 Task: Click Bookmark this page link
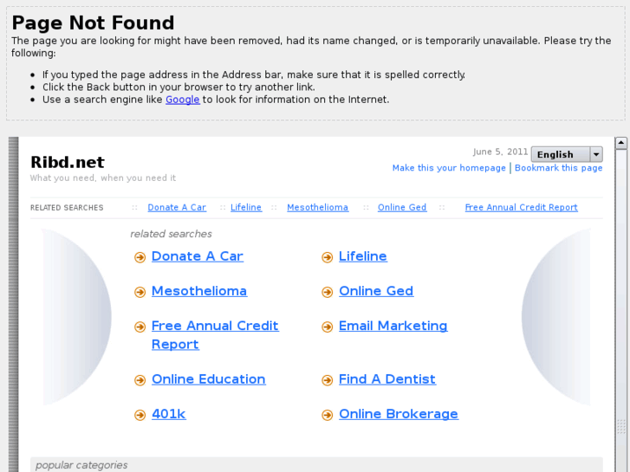point(558,168)
